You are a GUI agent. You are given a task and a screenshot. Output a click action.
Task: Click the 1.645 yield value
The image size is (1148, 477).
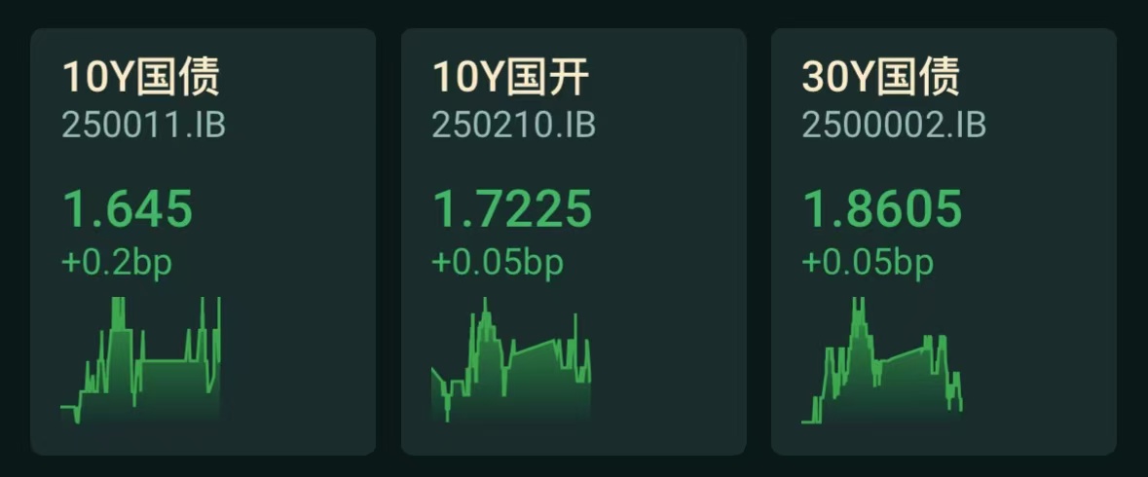[128, 208]
